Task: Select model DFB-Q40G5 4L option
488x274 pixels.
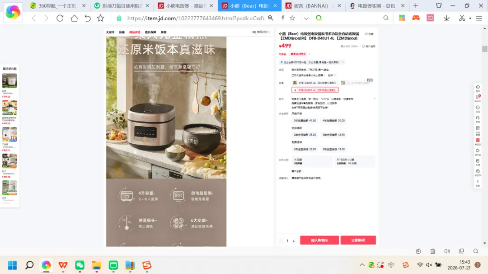Action: [314, 83]
